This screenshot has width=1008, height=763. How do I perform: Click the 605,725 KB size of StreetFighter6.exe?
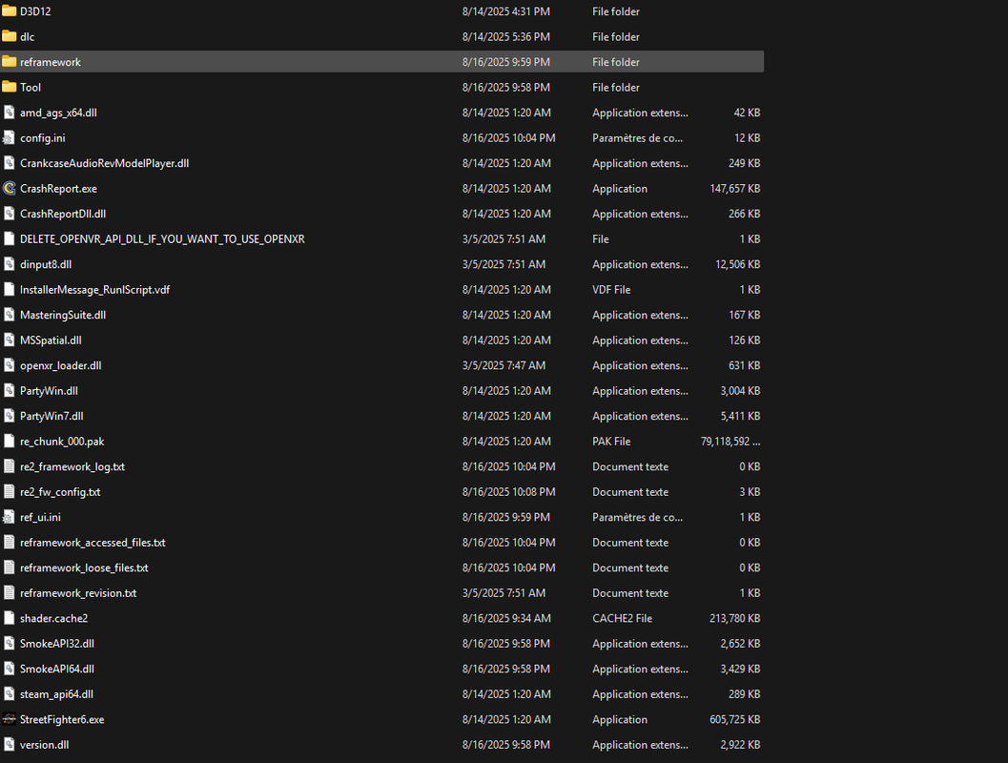click(x=735, y=719)
